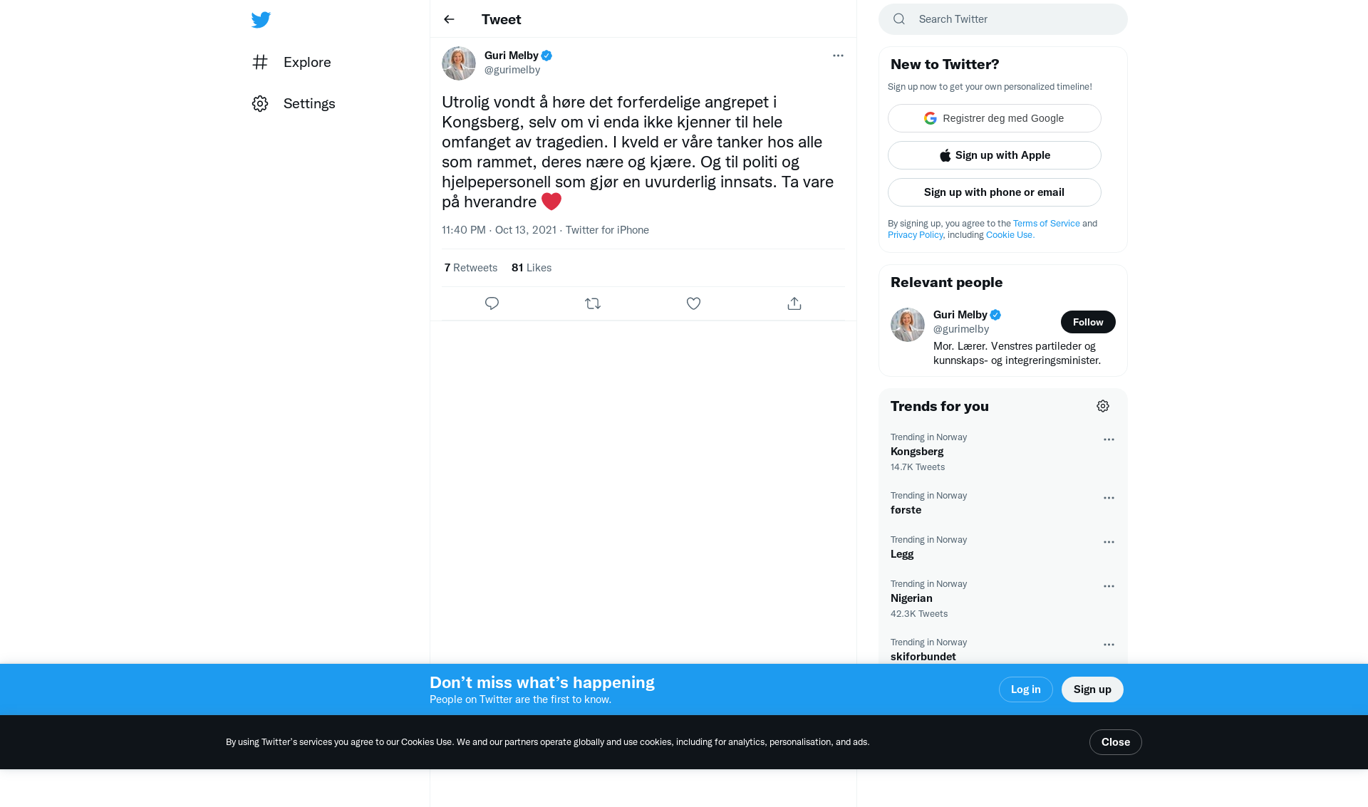Like the tweet with the heart icon

[693, 303]
